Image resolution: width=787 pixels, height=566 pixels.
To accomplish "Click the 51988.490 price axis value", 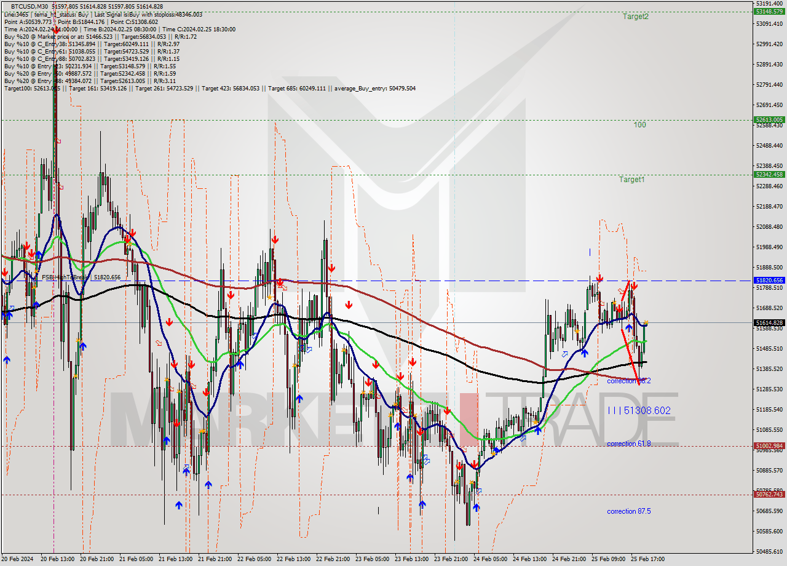I will pyautogui.click(x=770, y=247).
